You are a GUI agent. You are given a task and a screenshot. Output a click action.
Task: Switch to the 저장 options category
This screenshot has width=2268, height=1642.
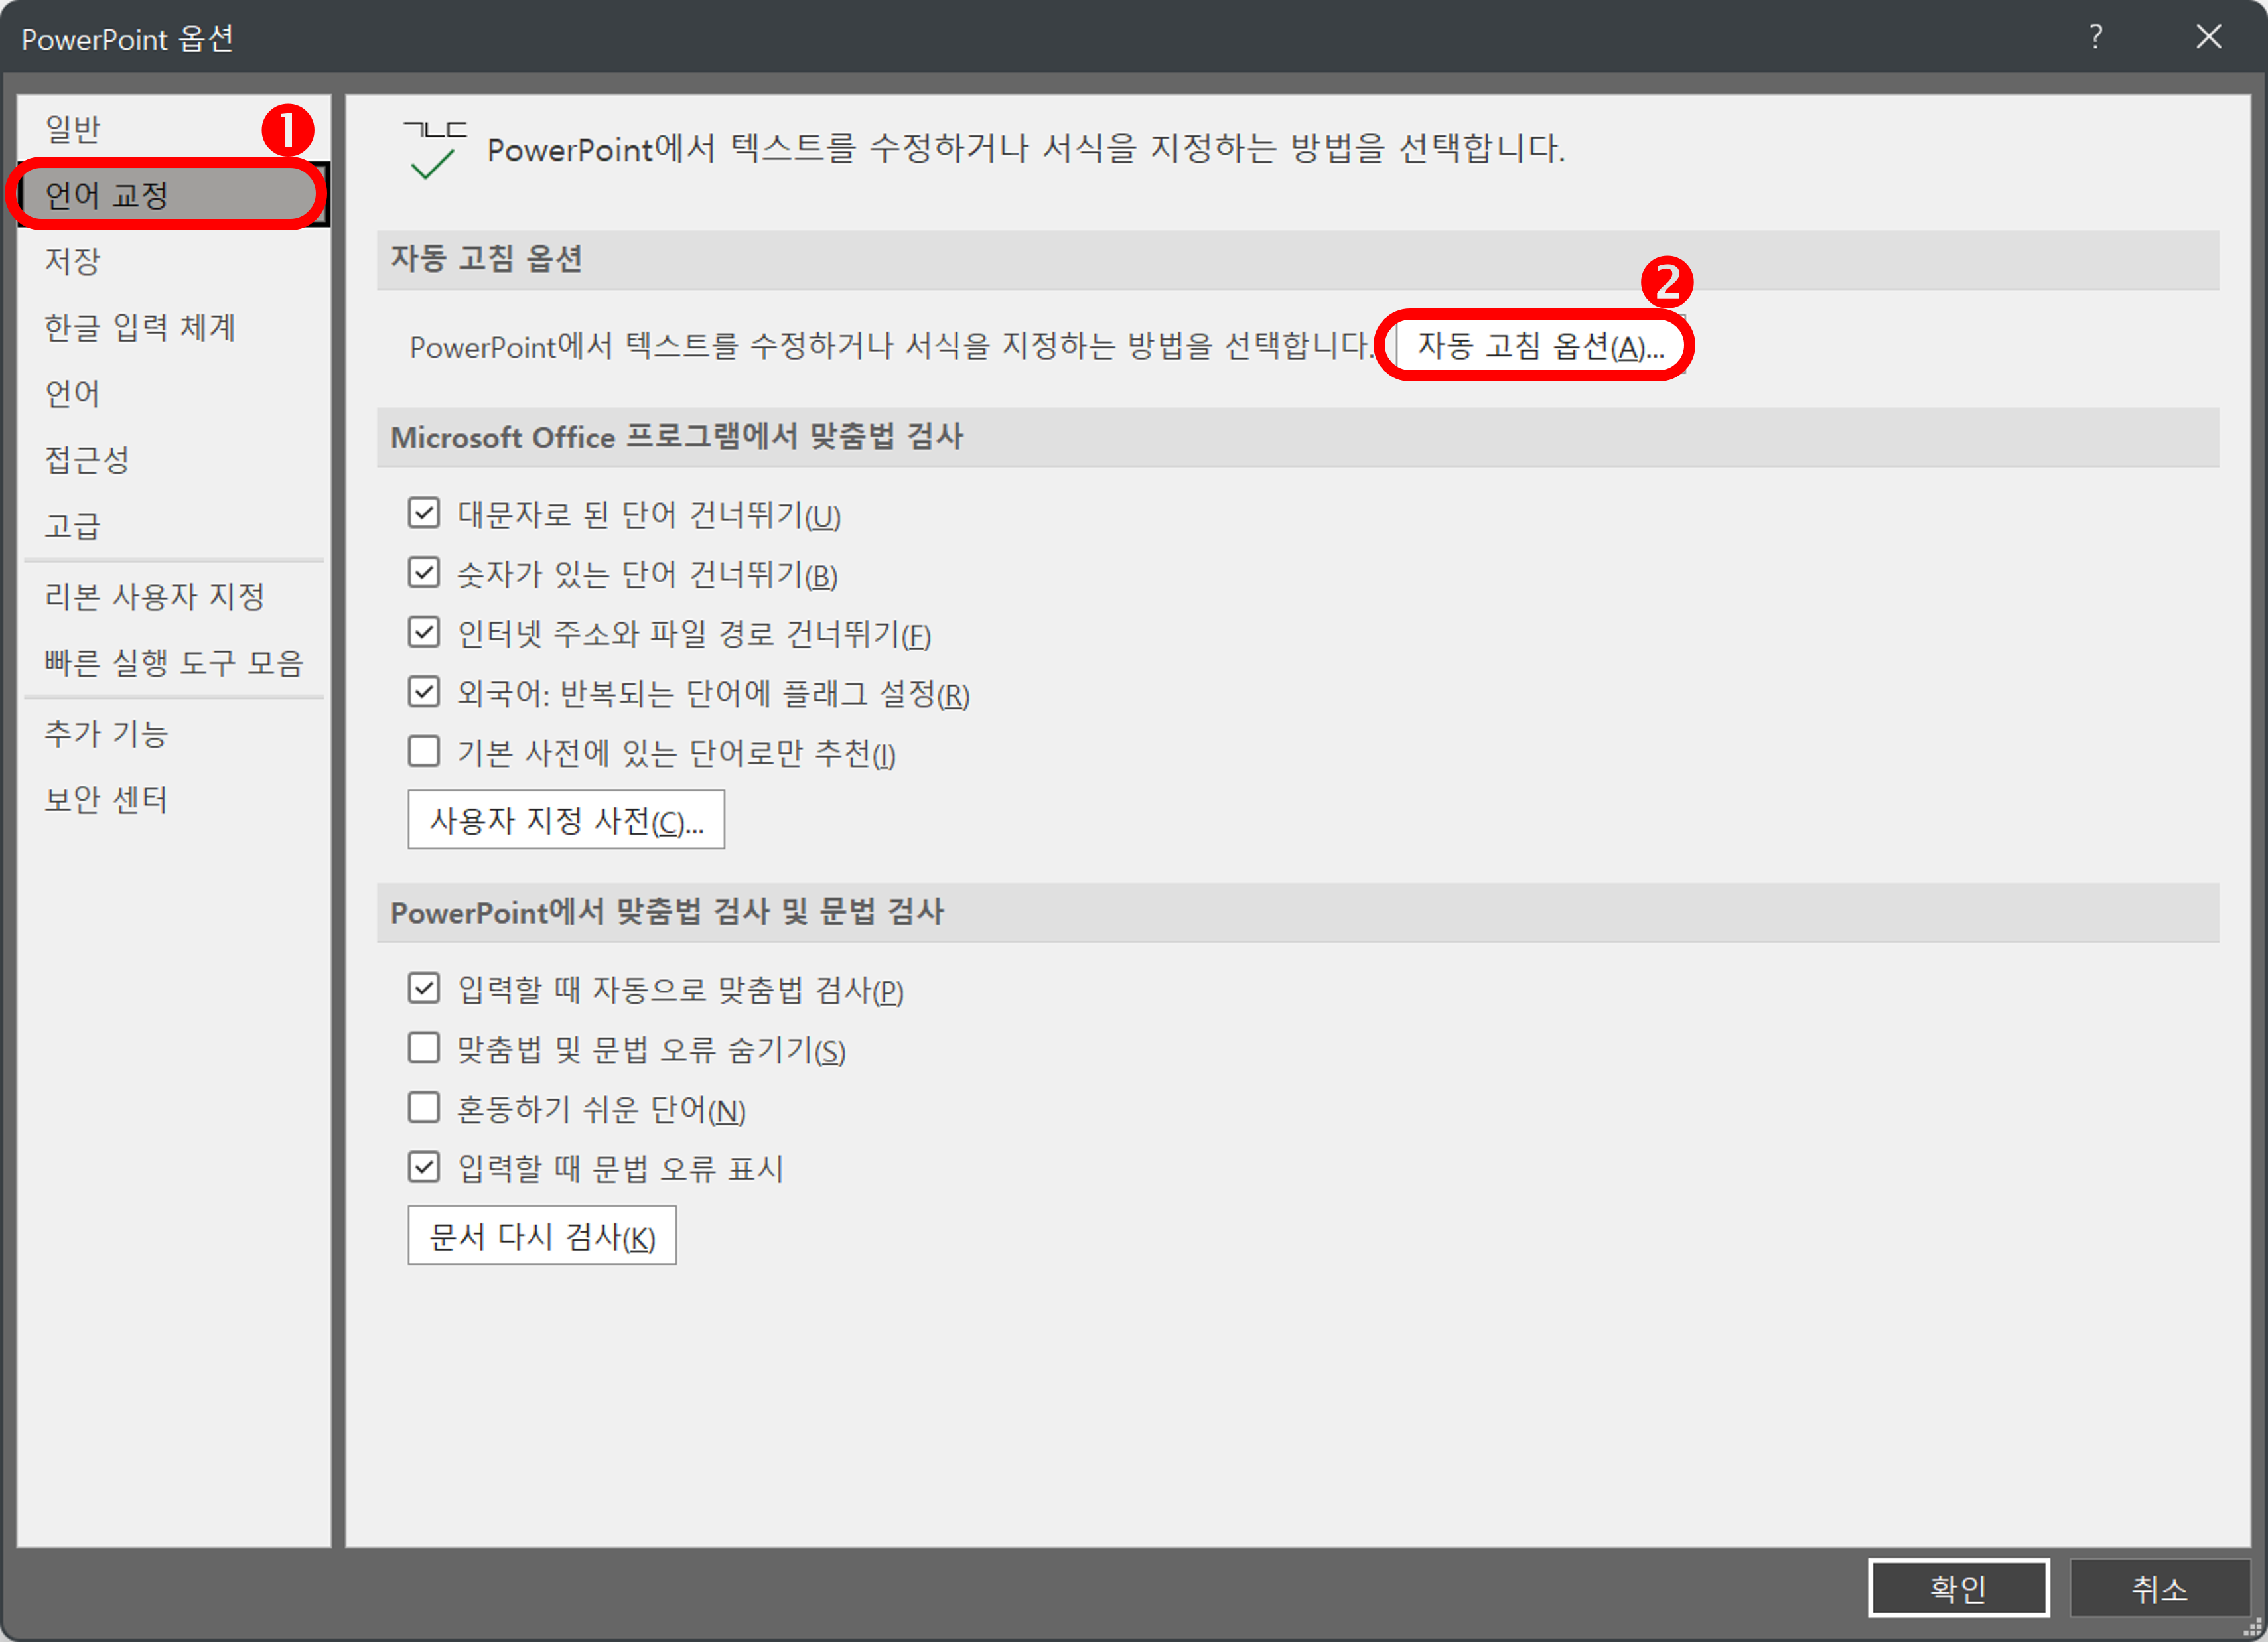pos(72,260)
